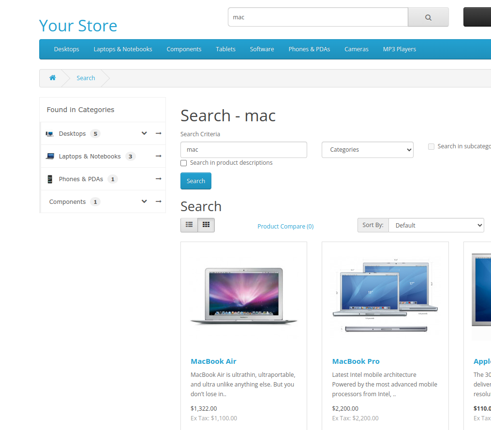Select Desktops in Found in Categories

(73, 133)
